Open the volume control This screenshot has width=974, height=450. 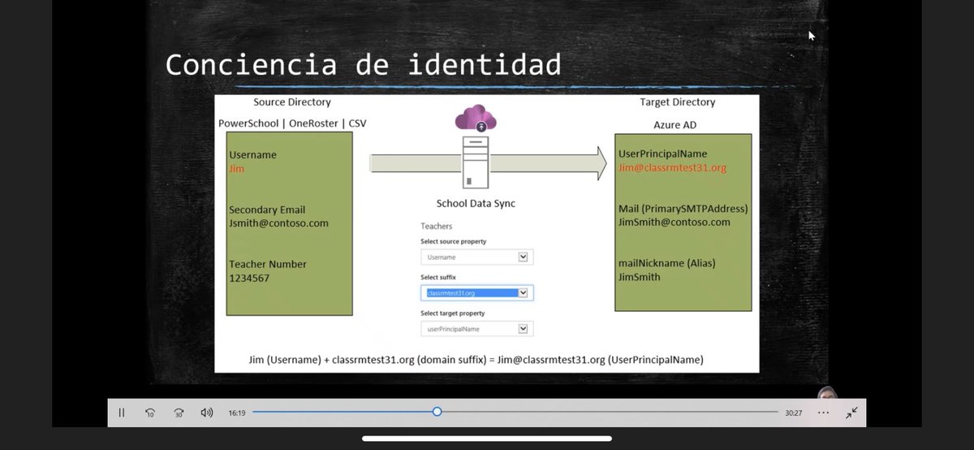click(x=207, y=413)
